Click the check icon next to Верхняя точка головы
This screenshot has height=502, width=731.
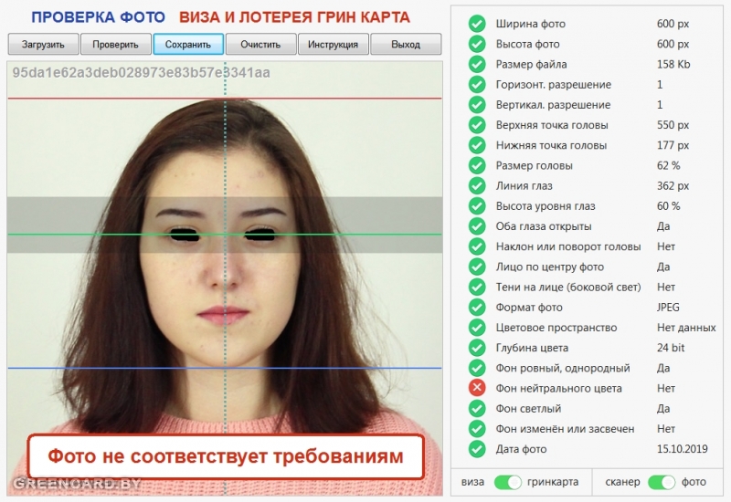tap(477, 125)
